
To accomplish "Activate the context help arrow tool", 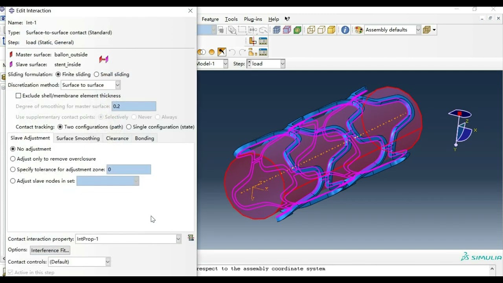I will click(x=287, y=19).
